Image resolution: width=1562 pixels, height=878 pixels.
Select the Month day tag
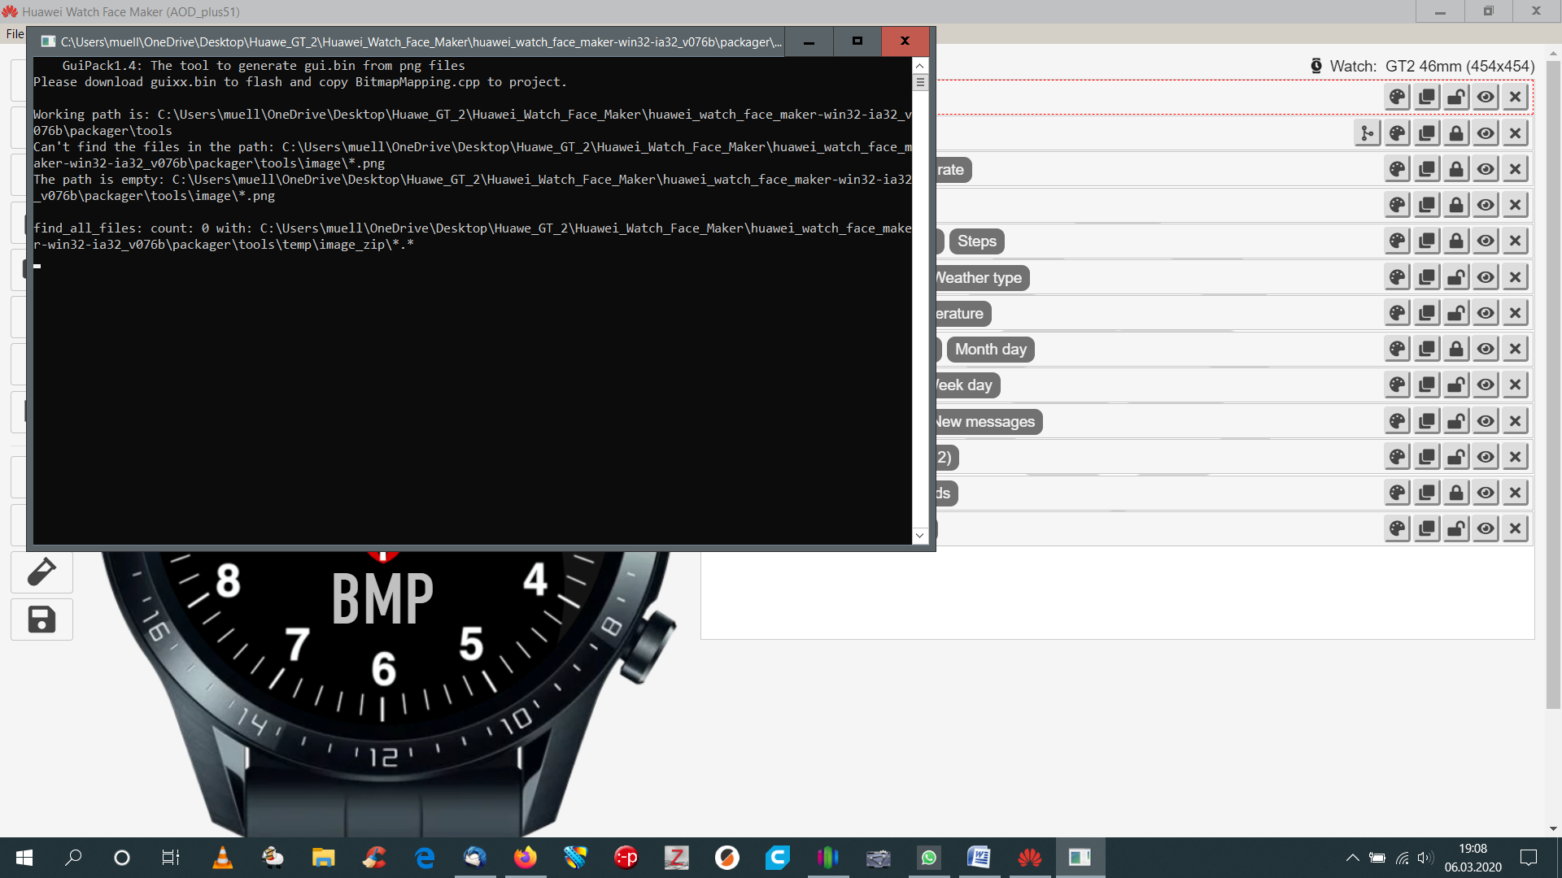point(991,350)
